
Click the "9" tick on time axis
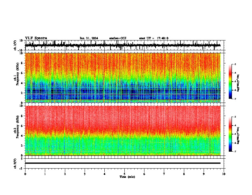pos(204,174)
